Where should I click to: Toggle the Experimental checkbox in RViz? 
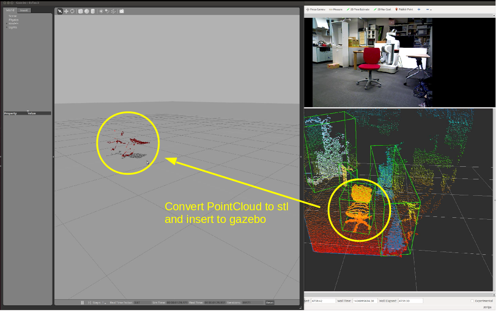click(x=472, y=301)
